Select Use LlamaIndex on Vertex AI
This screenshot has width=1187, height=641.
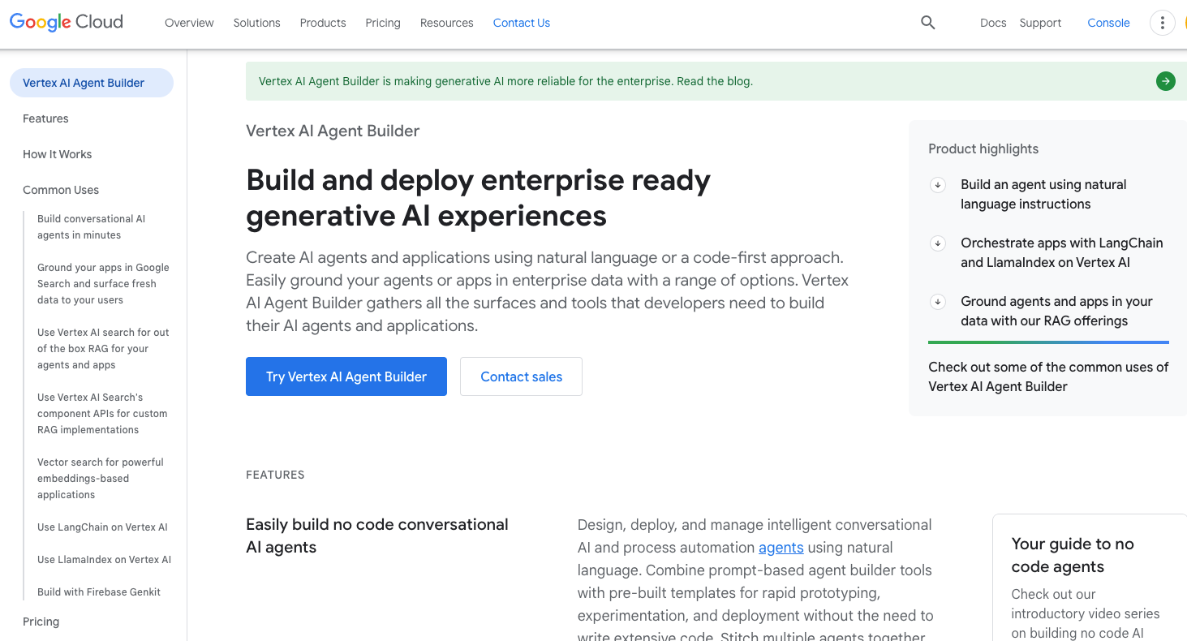(104, 560)
